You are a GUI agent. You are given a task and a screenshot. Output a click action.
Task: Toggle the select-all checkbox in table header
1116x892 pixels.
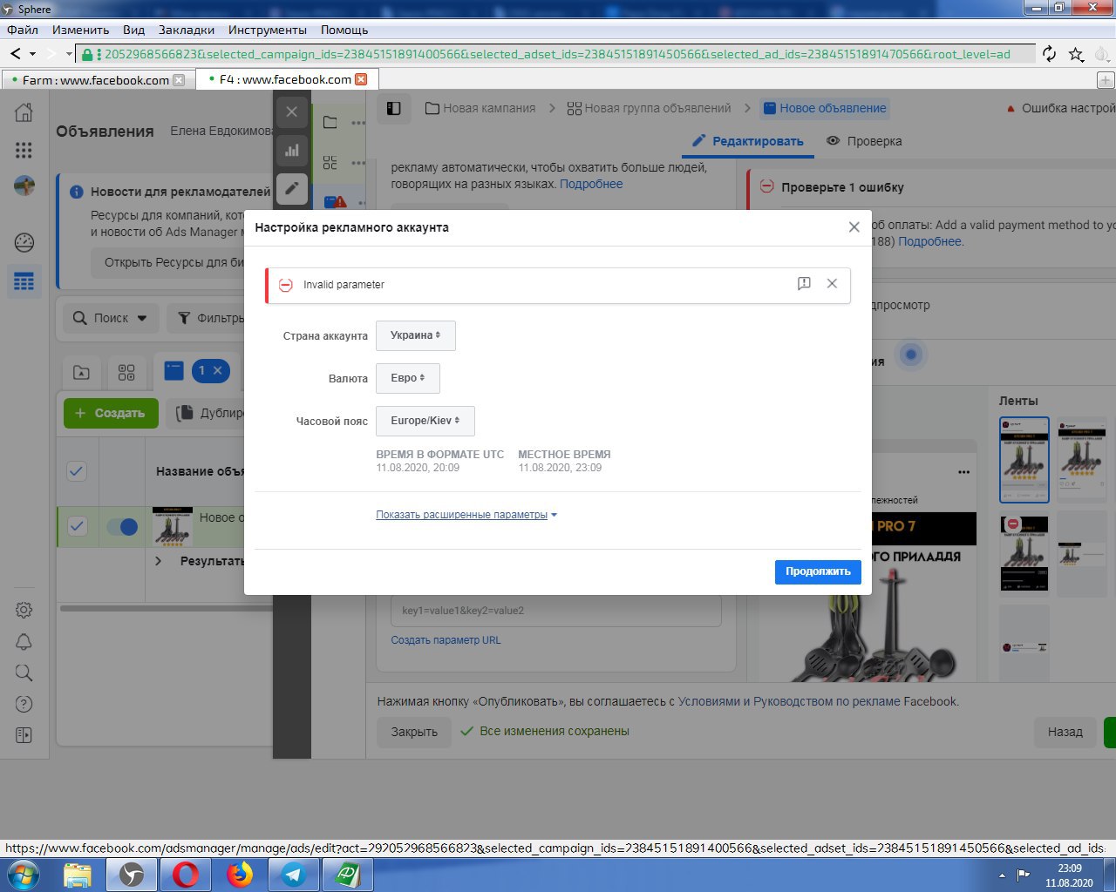77,471
